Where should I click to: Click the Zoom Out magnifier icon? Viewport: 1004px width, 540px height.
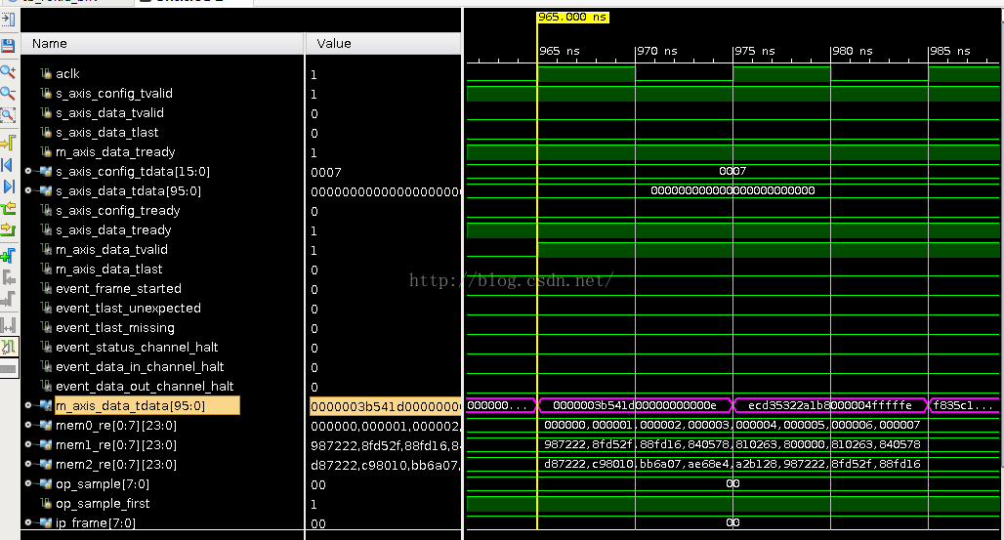pos(8,94)
